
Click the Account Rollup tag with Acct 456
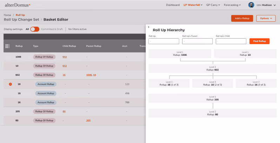pos(46,93)
